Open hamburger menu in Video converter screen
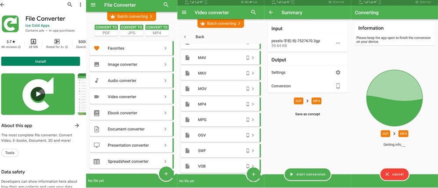The width and height of the screenshot is (438, 188). coord(184,13)
